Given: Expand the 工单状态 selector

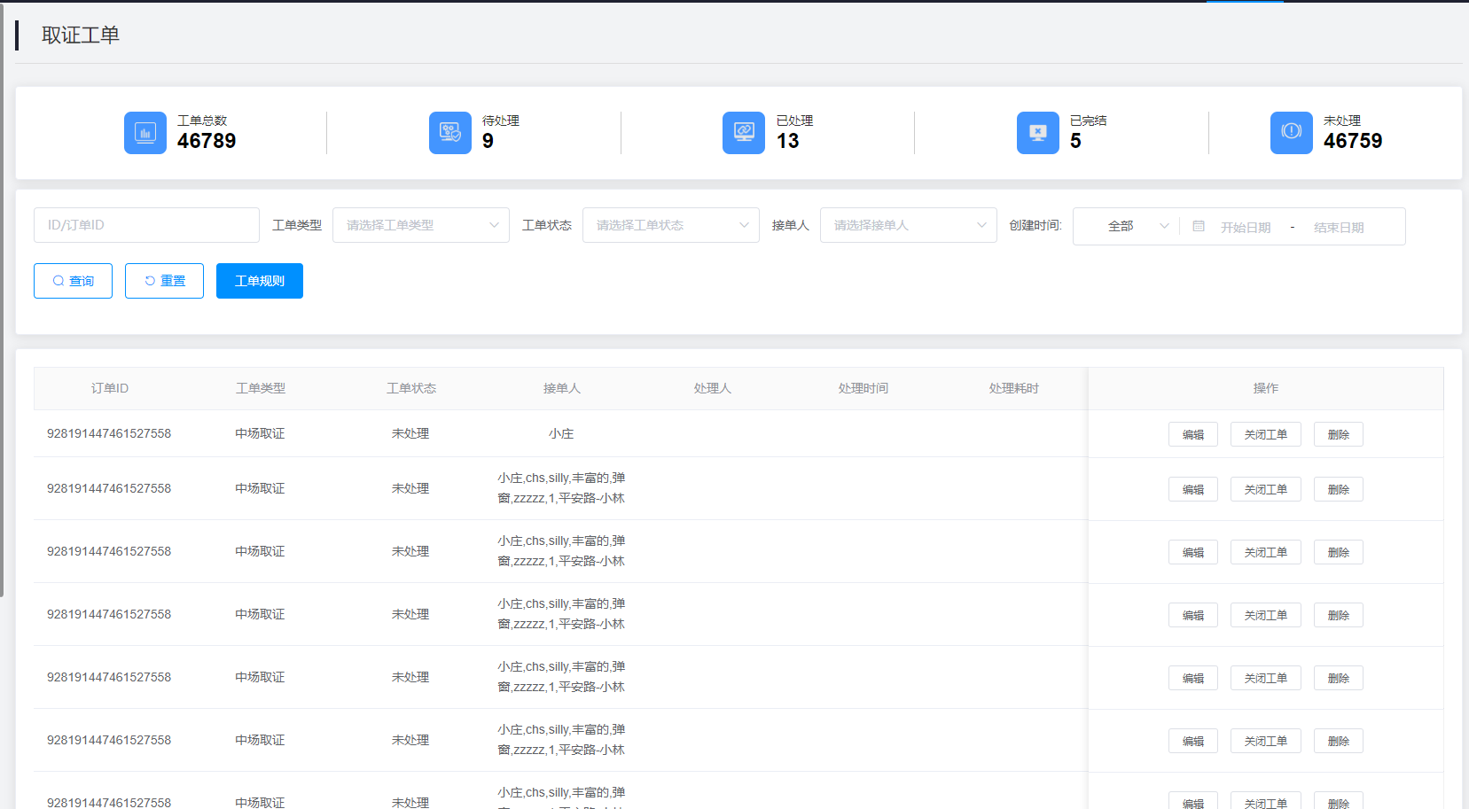Looking at the screenshot, I should coord(670,225).
